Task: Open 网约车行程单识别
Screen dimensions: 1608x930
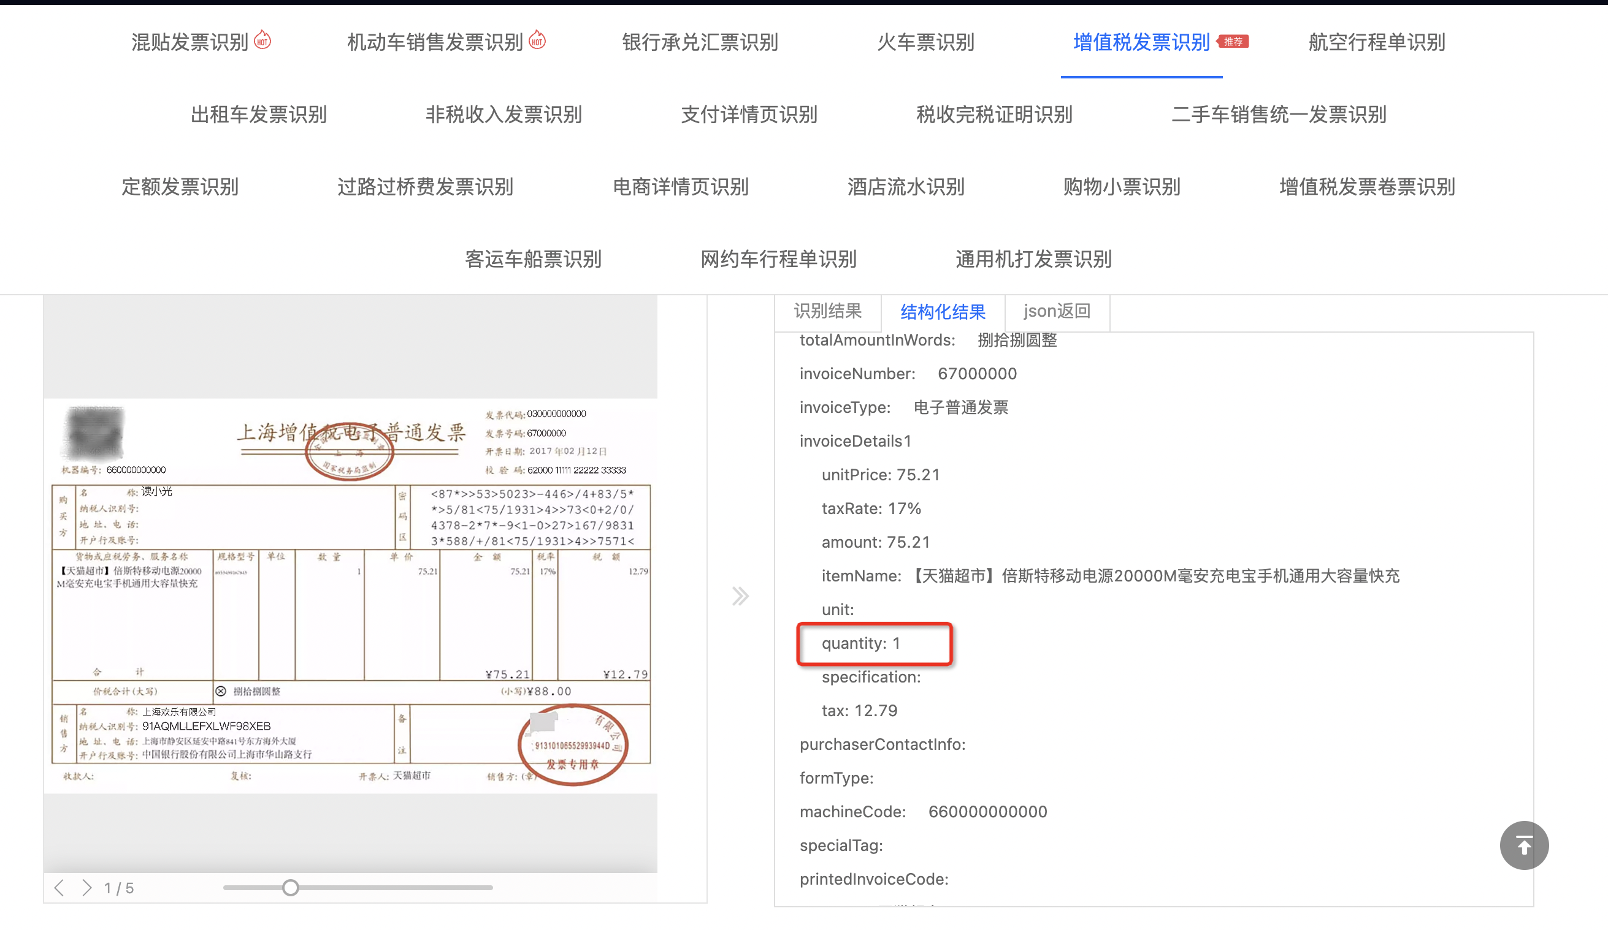Action: click(778, 259)
